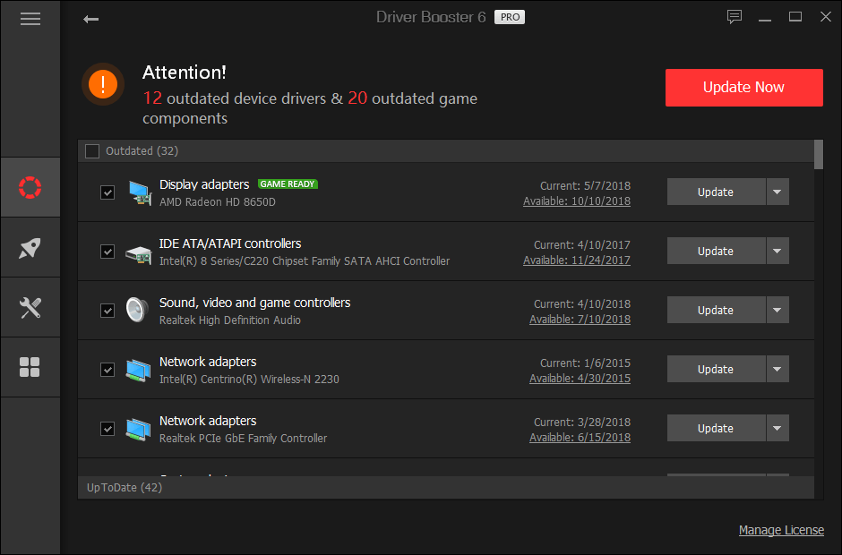Uncheck Realtek High Definition Audio driver

107,310
